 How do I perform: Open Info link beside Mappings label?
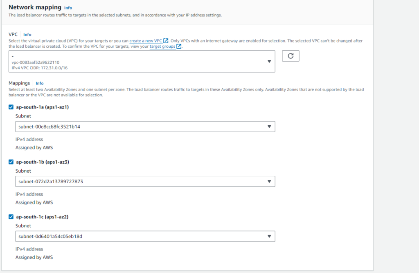coord(40,83)
